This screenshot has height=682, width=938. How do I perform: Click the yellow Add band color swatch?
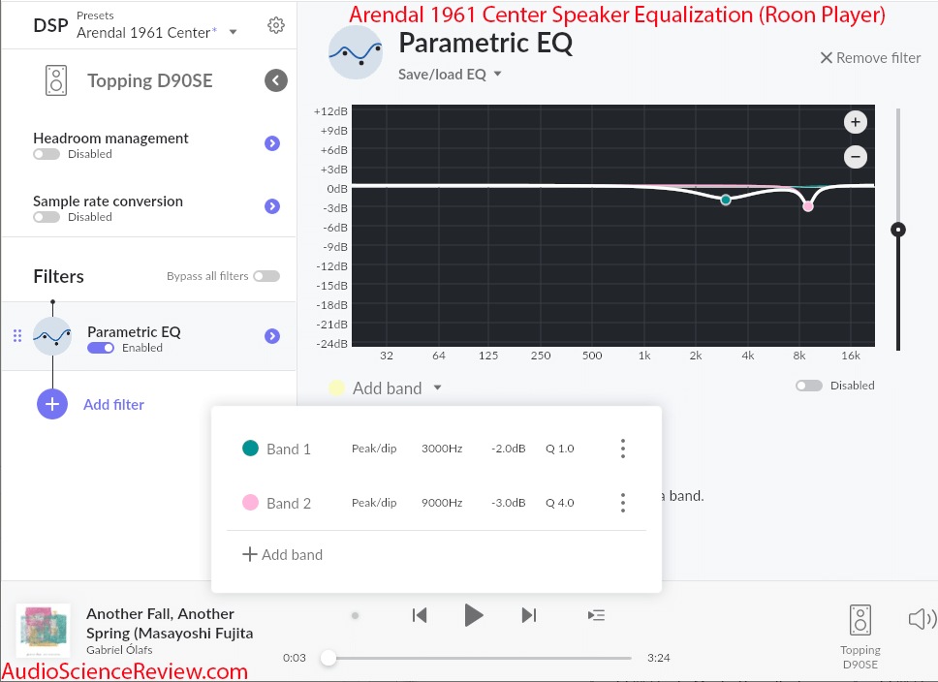336,388
